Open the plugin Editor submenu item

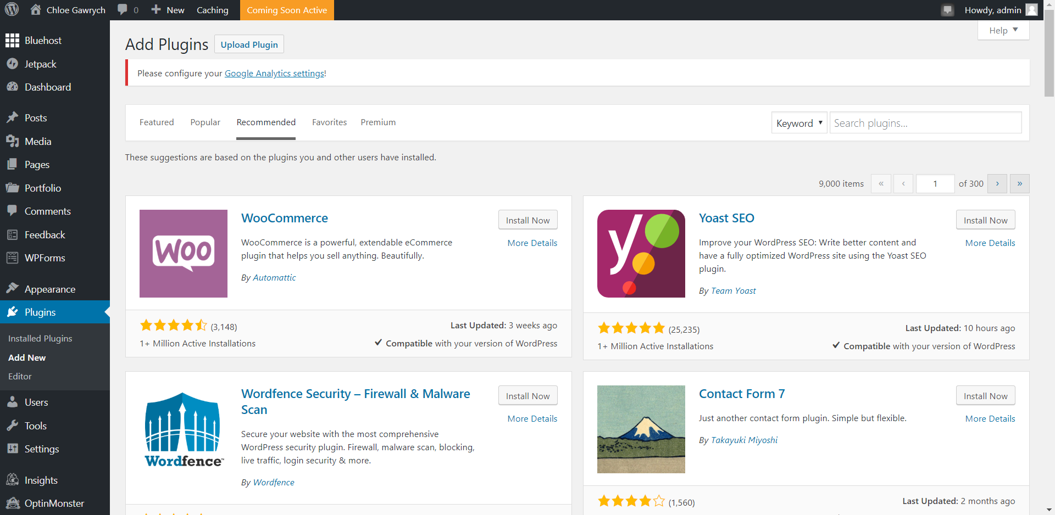point(20,376)
